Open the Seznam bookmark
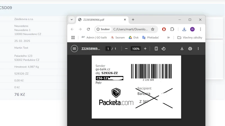225x126 pixels. (x=118, y=38)
